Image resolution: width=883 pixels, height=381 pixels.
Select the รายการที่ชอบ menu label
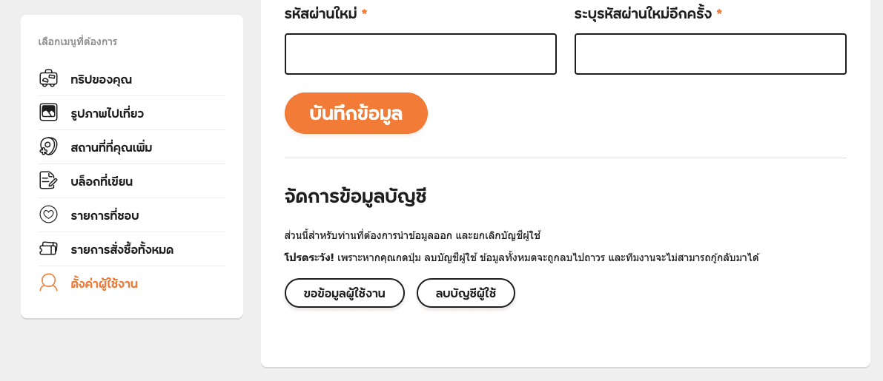tap(105, 215)
